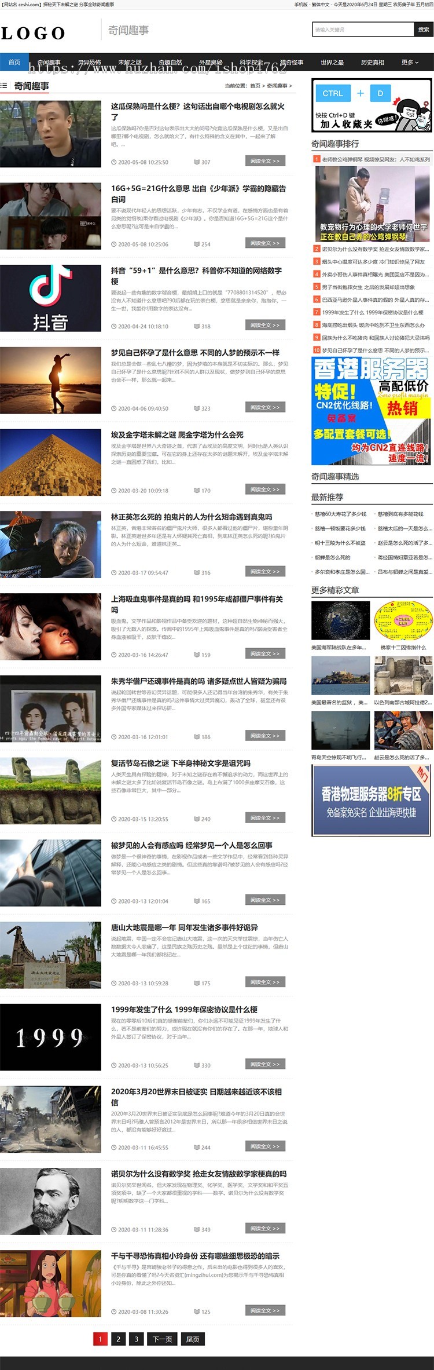Image resolution: width=434 pixels, height=1370 pixels.
Task: Open the 香港物理服务器8折专区 ad banner
Action: [x=372, y=801]
